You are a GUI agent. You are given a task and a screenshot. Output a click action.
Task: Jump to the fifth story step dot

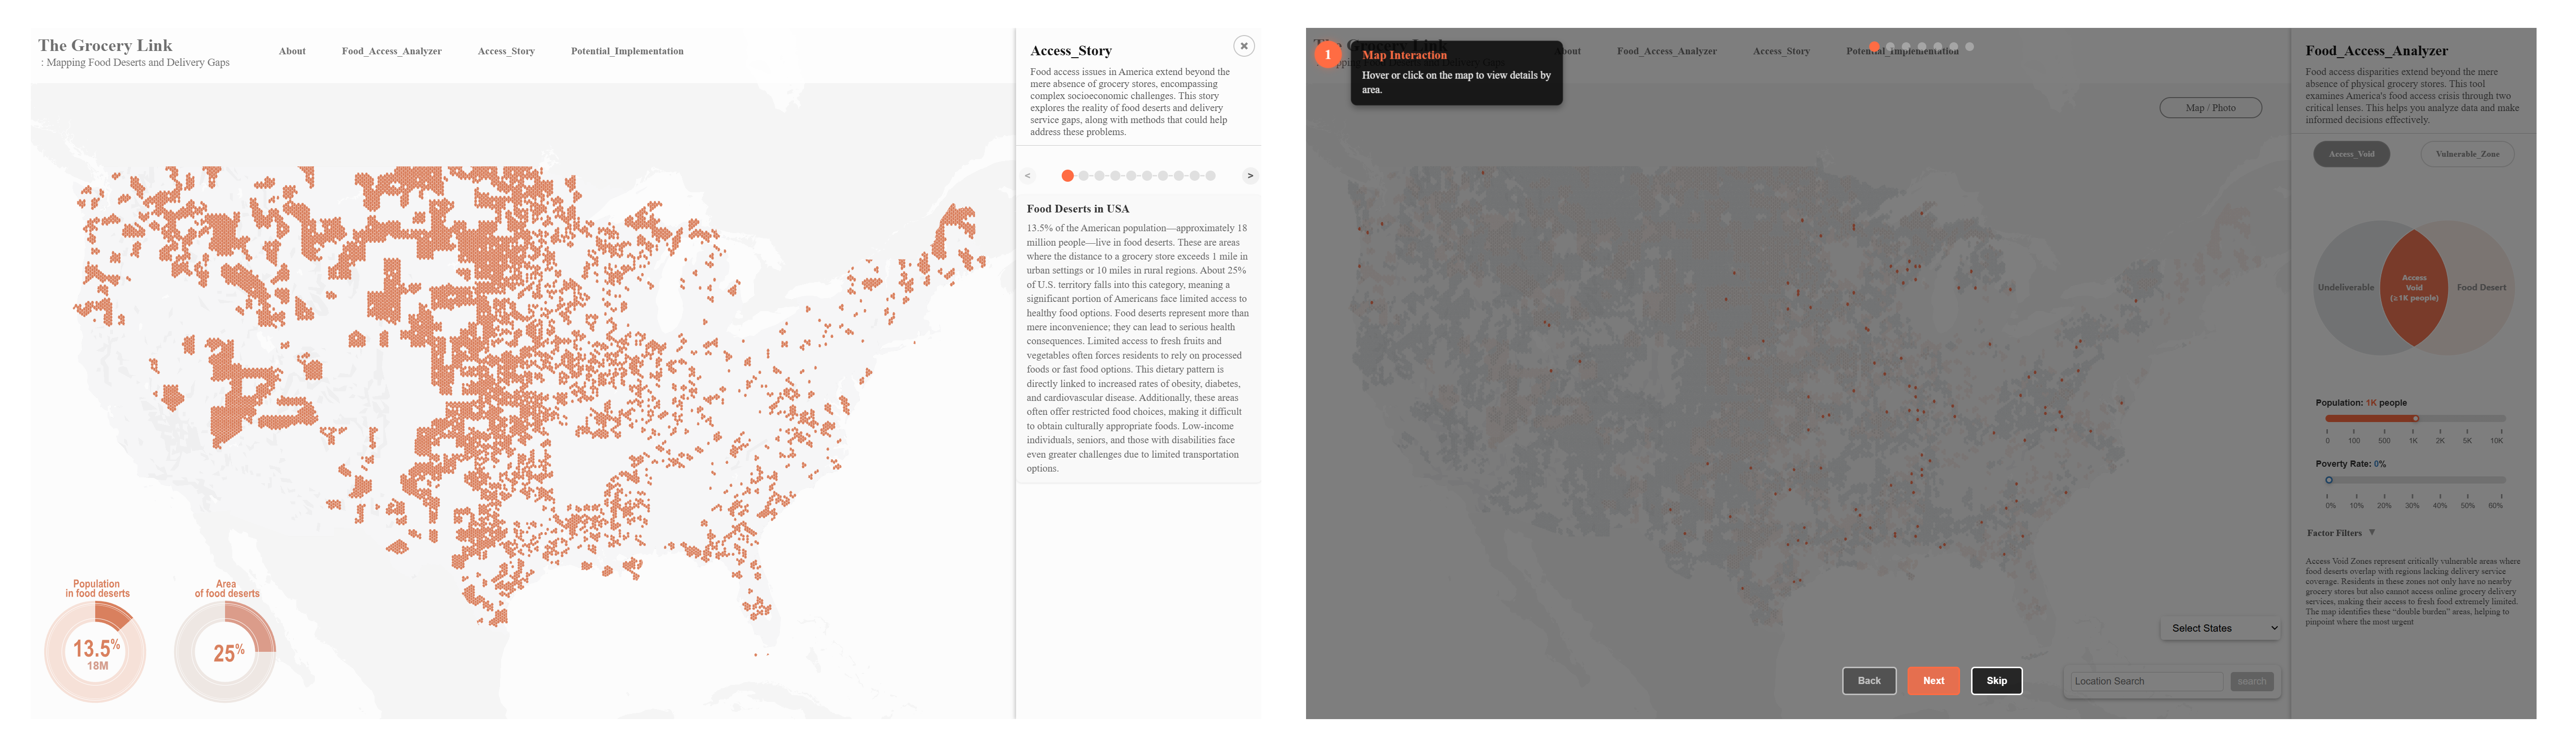point(1131,176)
